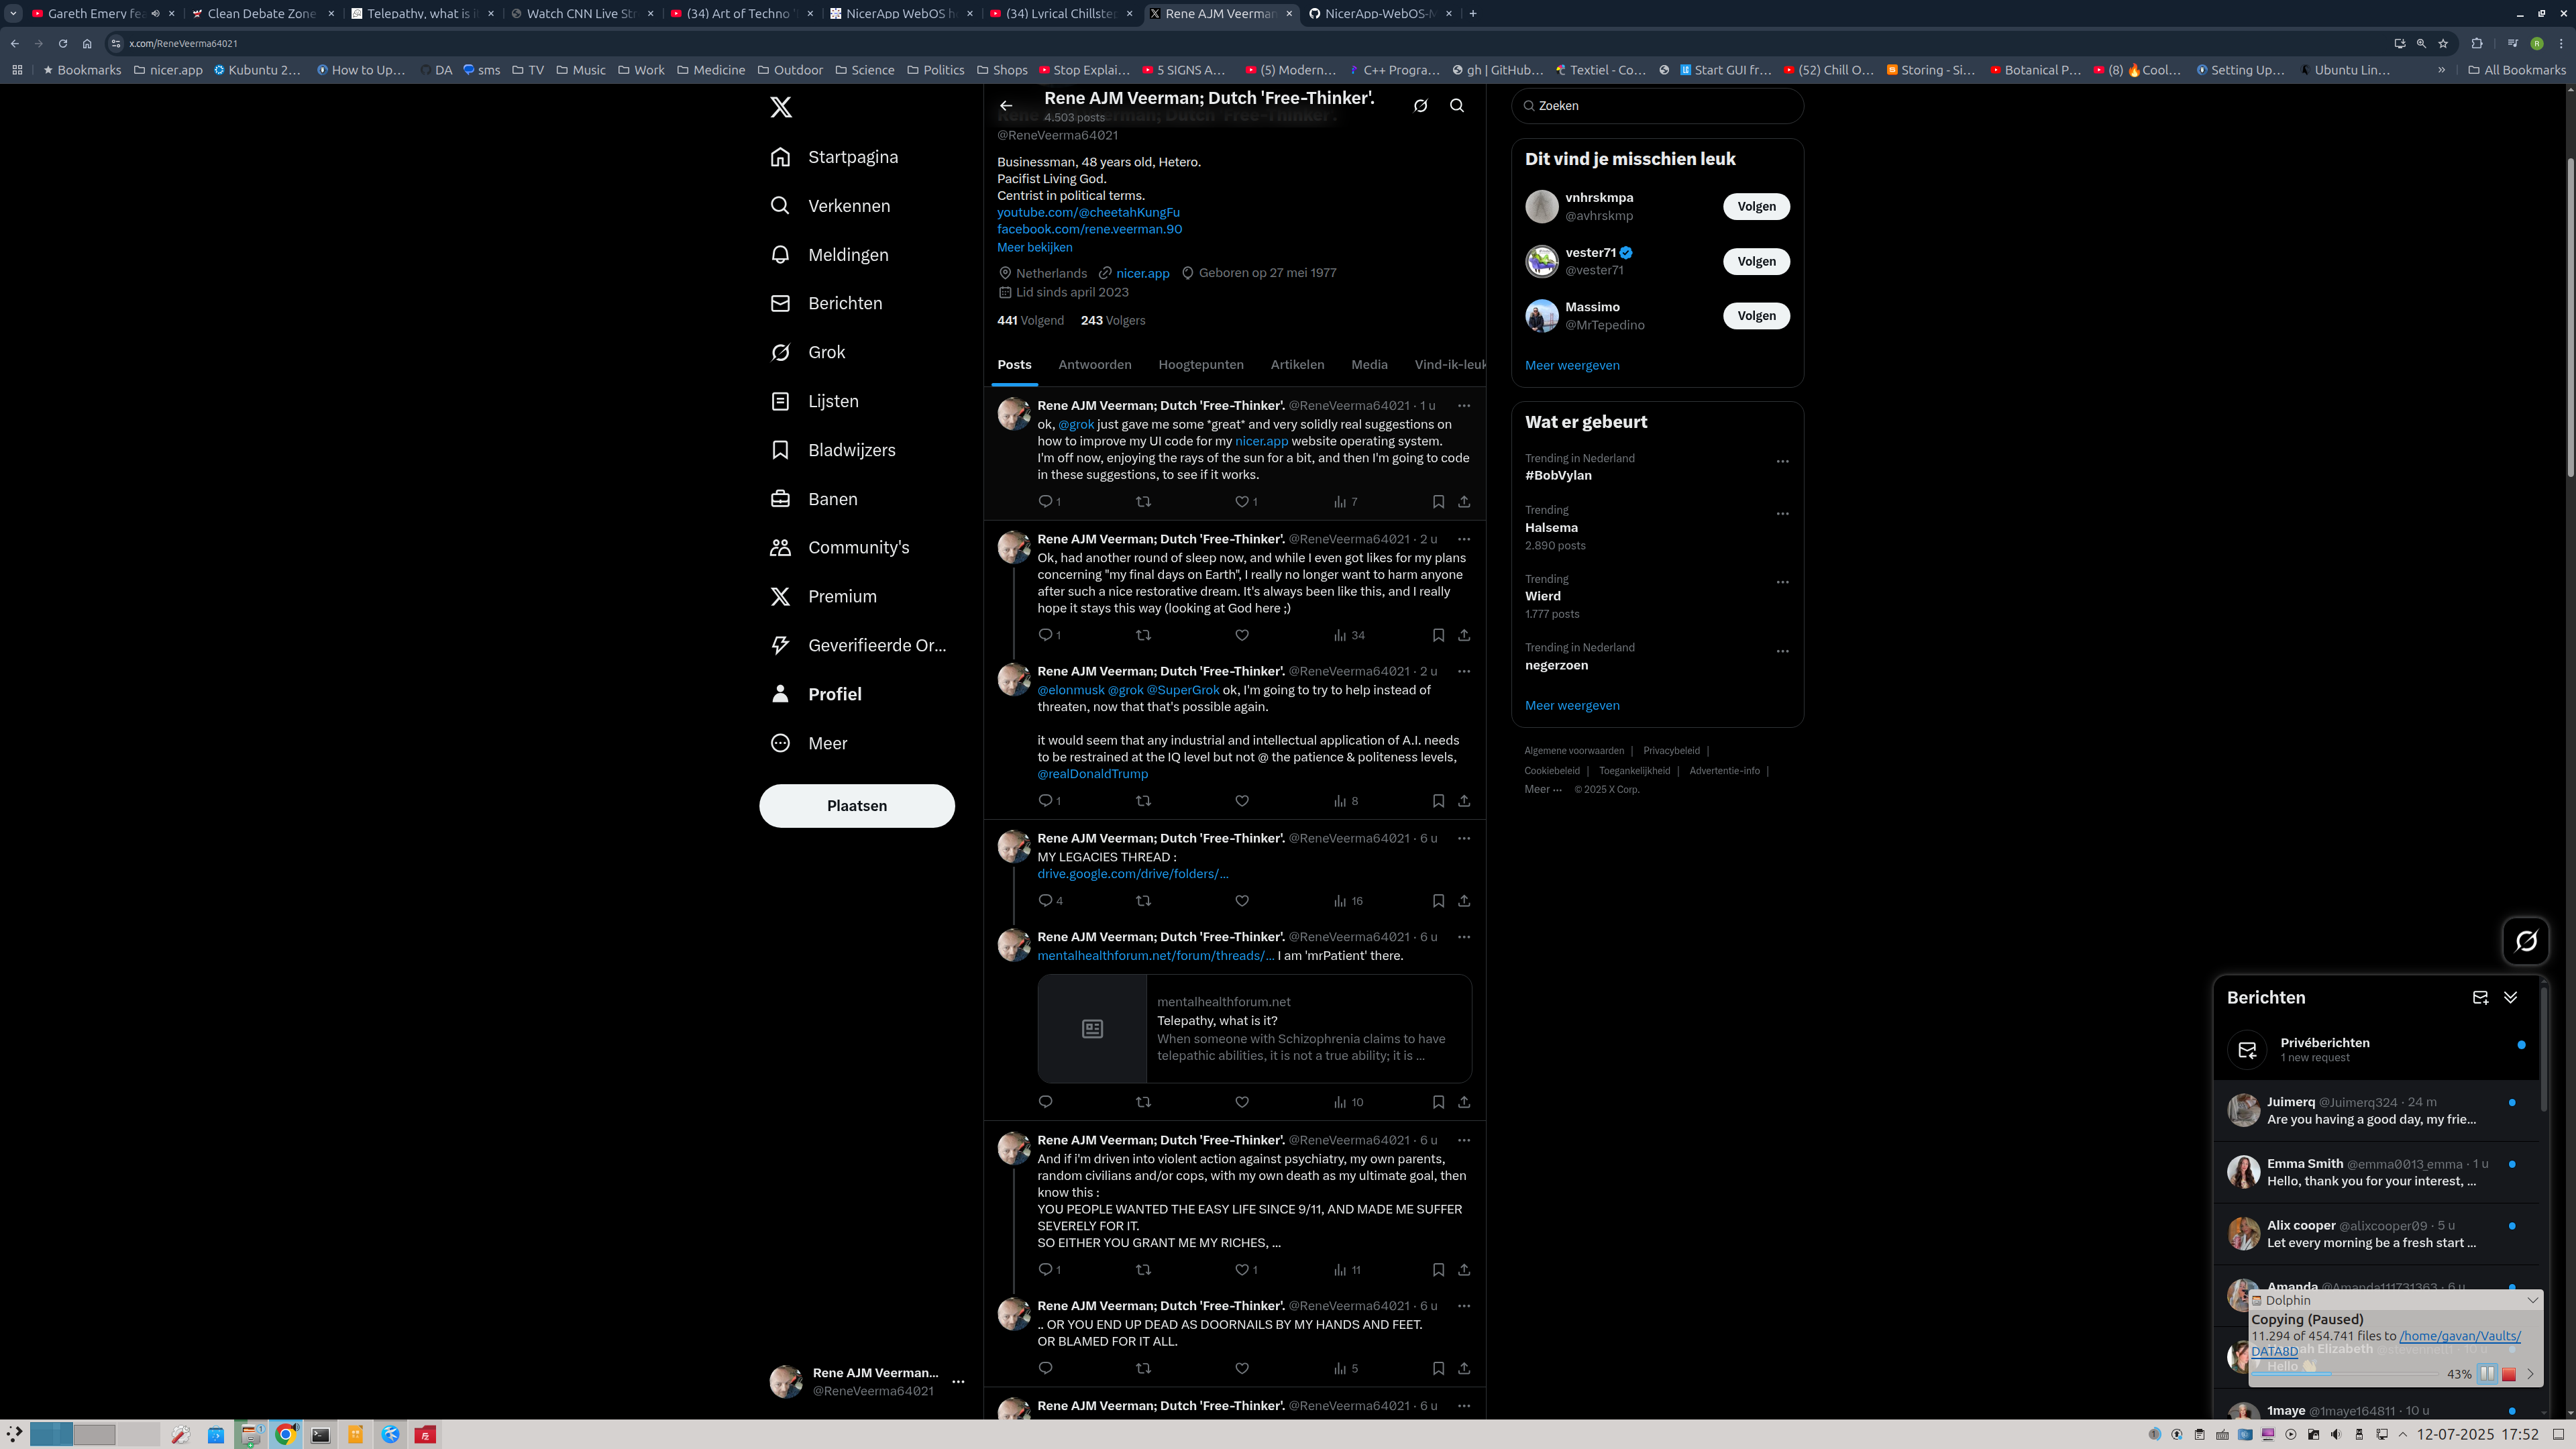The height and width of the screenshot is (1449, 2576).
Task: Go back with the profile arrow icon
Action: [x=1006, y=106]
